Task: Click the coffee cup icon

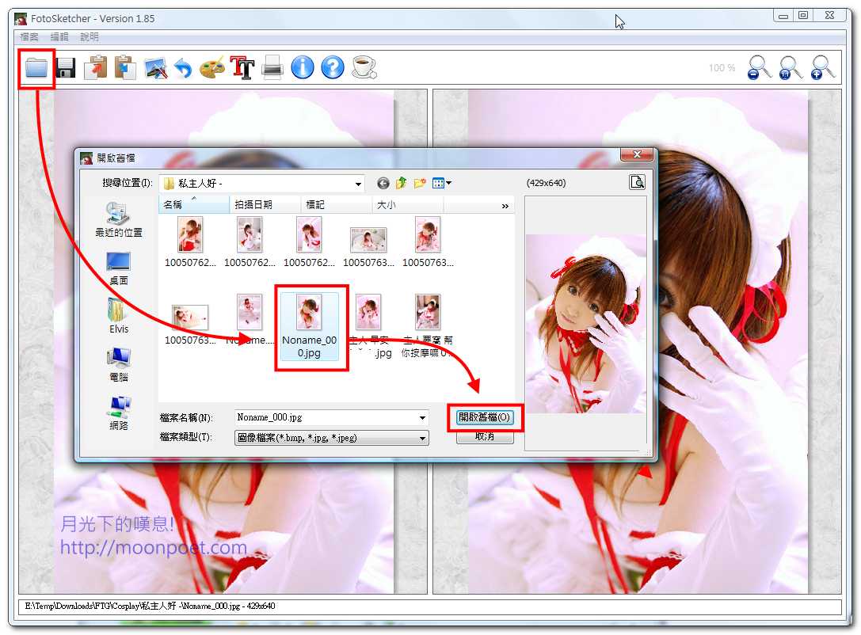Action: 364,67
